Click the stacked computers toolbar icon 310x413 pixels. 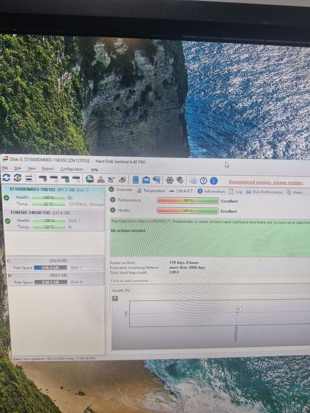click(x=122, y=180)
